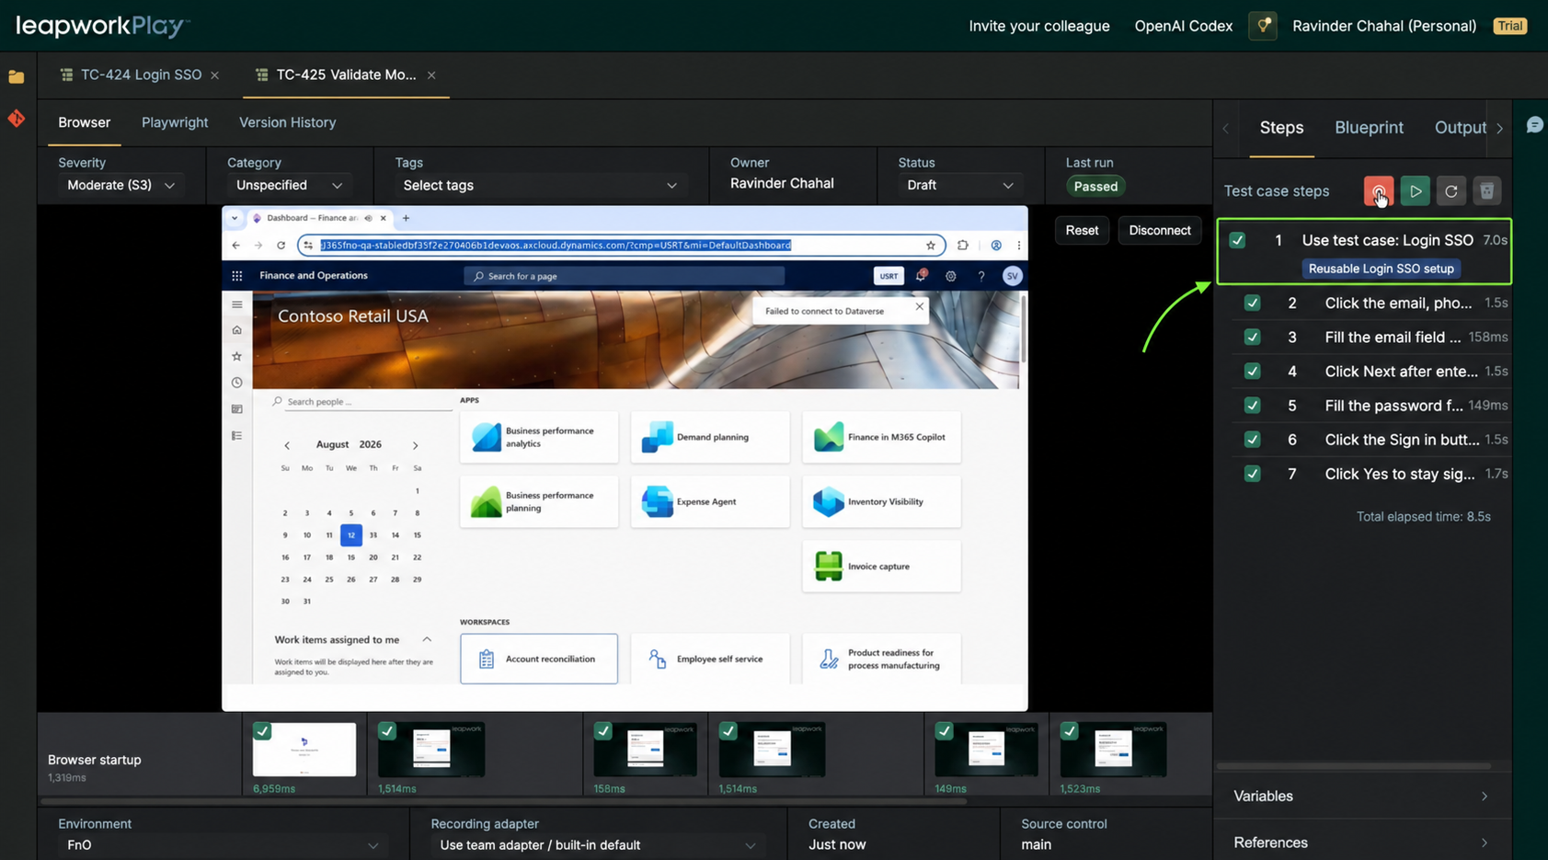Screen dimensions: 1548x860
Task: Toggle checkbox on the 6,959ms screenshot thumbnail
Action: (262, 731)
